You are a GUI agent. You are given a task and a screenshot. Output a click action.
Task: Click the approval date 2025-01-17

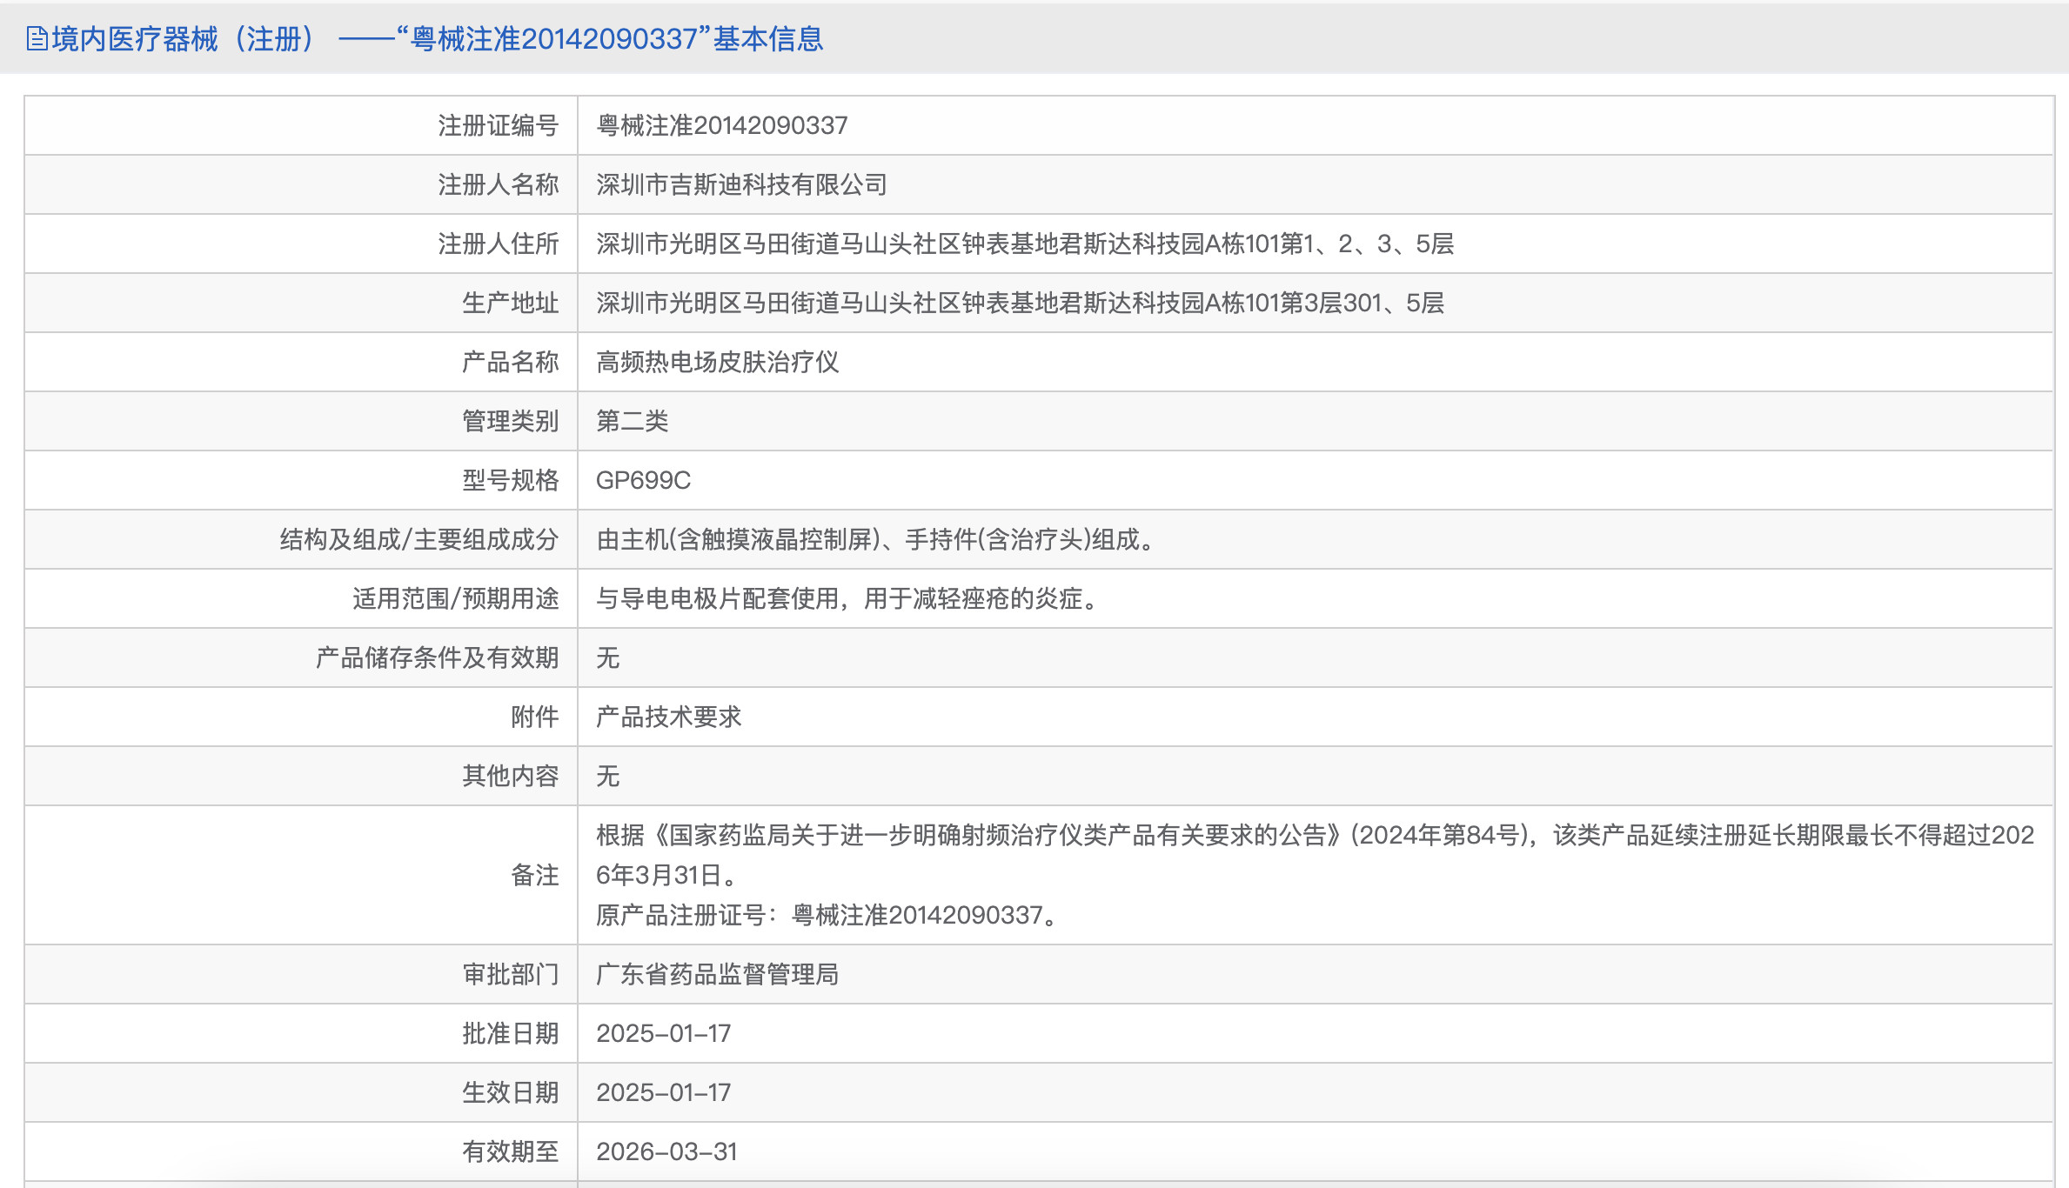point(666,1033)
